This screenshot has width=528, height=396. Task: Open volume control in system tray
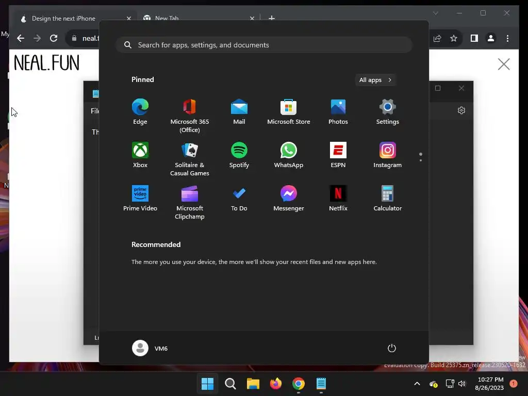pos(461,384)
